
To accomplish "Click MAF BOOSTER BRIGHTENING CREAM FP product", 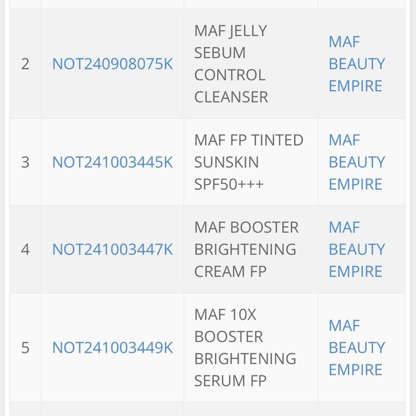I will tap(246, 250).
